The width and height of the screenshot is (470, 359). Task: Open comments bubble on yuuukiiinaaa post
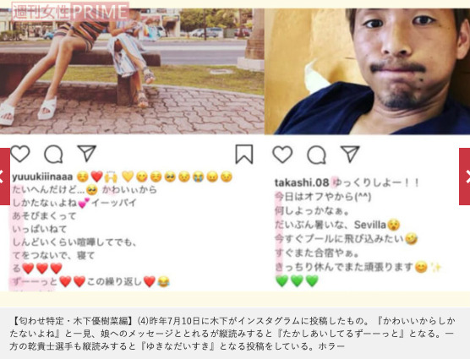tap(53, 155)
